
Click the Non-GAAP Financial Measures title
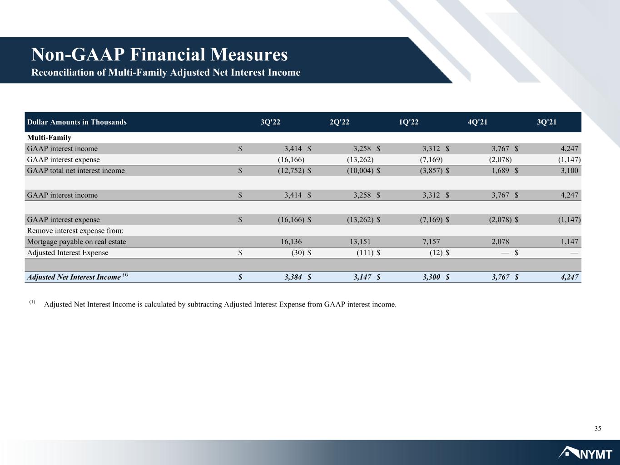tap(159, 54)
